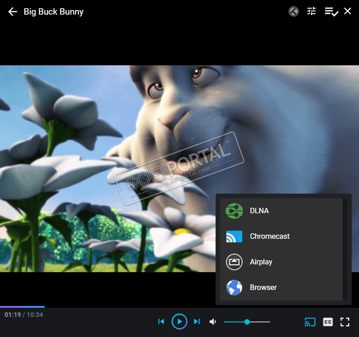
Task: Select DLNA from the cast menu
Action: point(281,211)
